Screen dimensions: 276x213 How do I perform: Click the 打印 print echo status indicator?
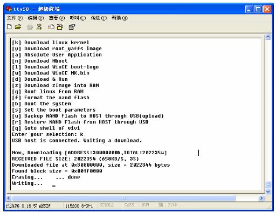pyautogui.click(x=172, y=205)
